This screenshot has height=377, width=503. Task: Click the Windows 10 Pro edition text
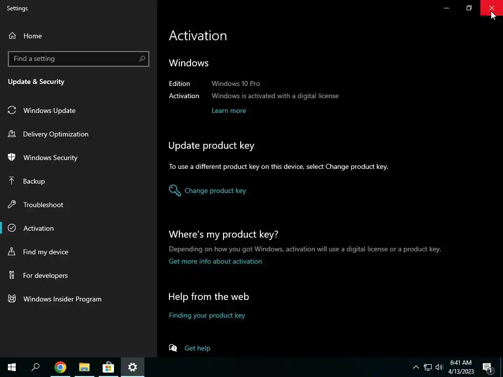point(236,83)
